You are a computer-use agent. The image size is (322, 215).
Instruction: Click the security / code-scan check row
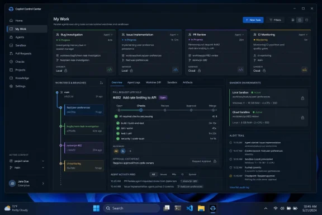pyautogui.click(x=166, y=139)
